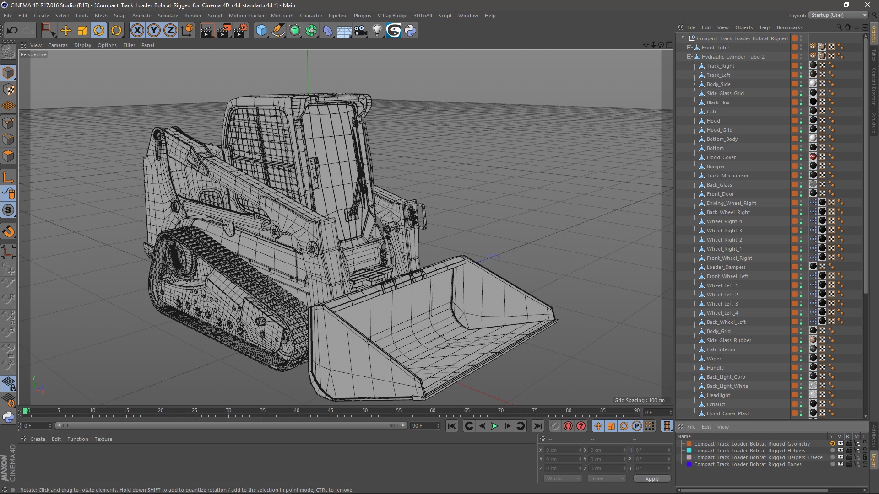Viewport: 879px width, 494px height.
Task: Expand the Front_Tube object
Action: (x=689, y=48)
